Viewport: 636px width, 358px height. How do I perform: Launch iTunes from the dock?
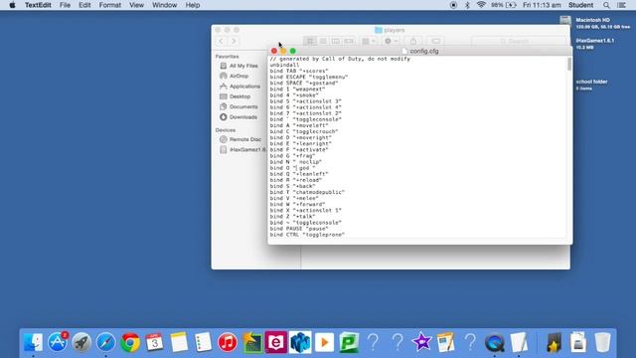[x=228, y=342]
